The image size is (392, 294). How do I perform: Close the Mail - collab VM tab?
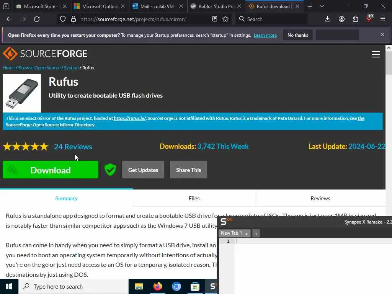pos(181,6)
